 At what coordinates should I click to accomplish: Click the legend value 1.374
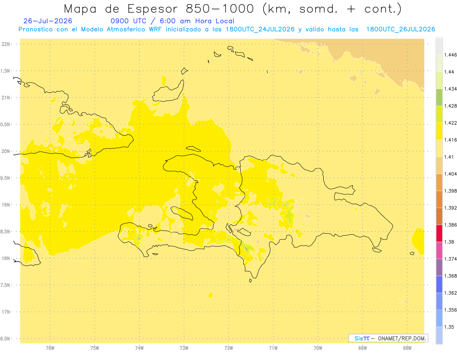point(451,259)
